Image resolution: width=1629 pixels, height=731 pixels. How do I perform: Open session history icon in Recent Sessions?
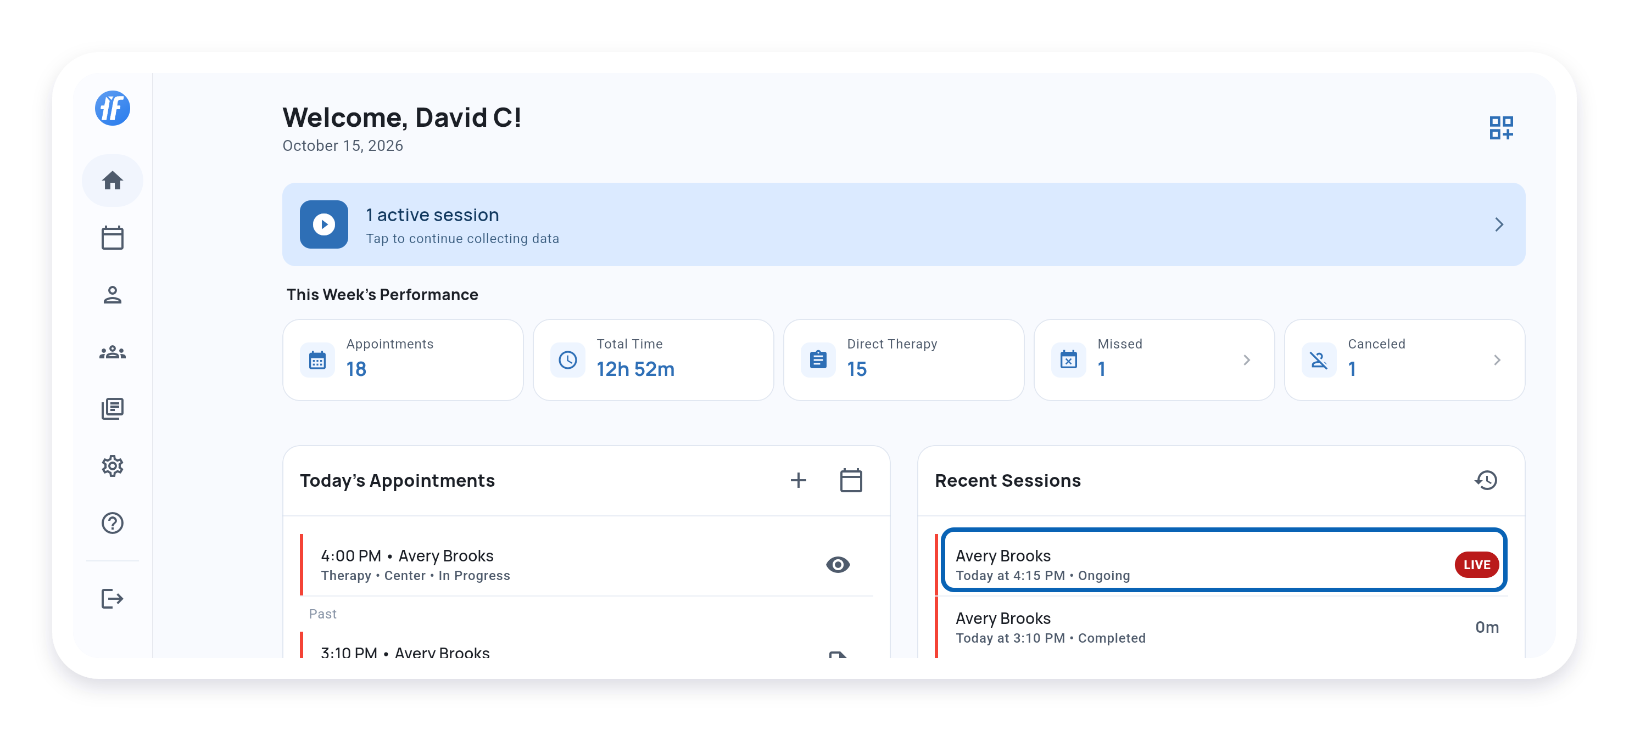click(x=1486, y=480)
